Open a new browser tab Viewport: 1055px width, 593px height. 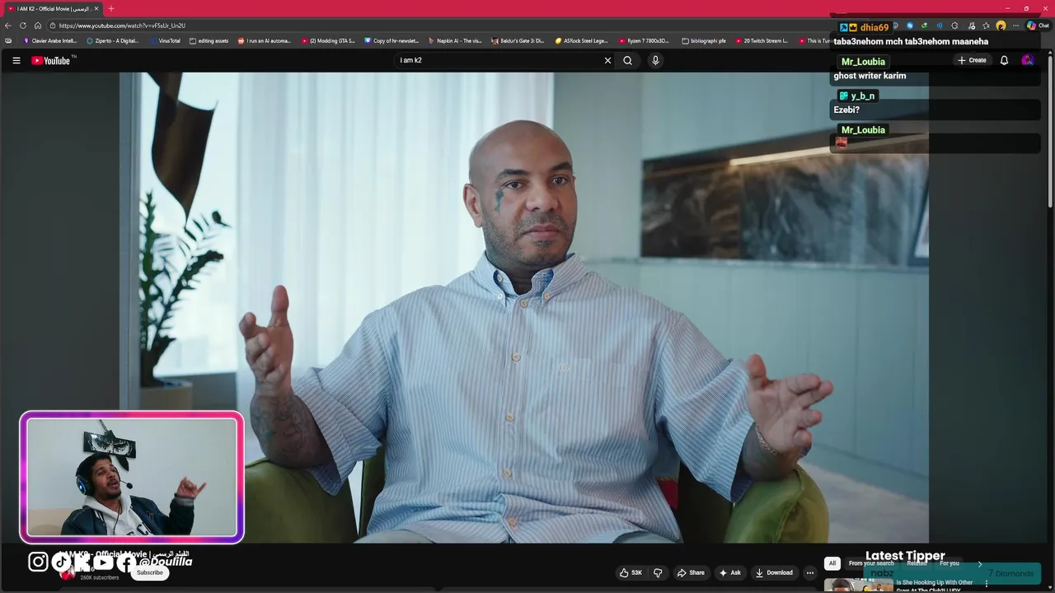111,8
